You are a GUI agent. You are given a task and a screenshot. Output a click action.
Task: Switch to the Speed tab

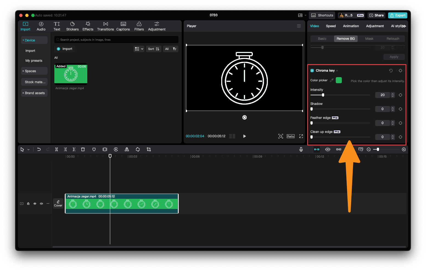[331, 26]
